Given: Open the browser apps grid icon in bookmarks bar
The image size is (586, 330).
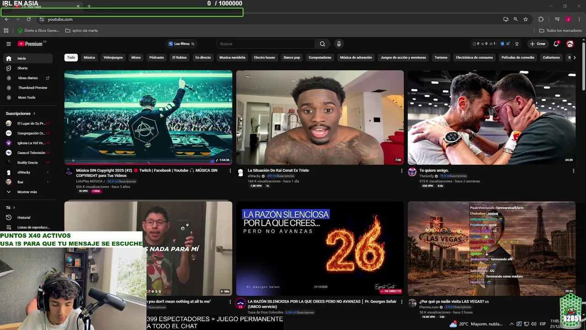Looking at the screenshot, I should [6, 31].
